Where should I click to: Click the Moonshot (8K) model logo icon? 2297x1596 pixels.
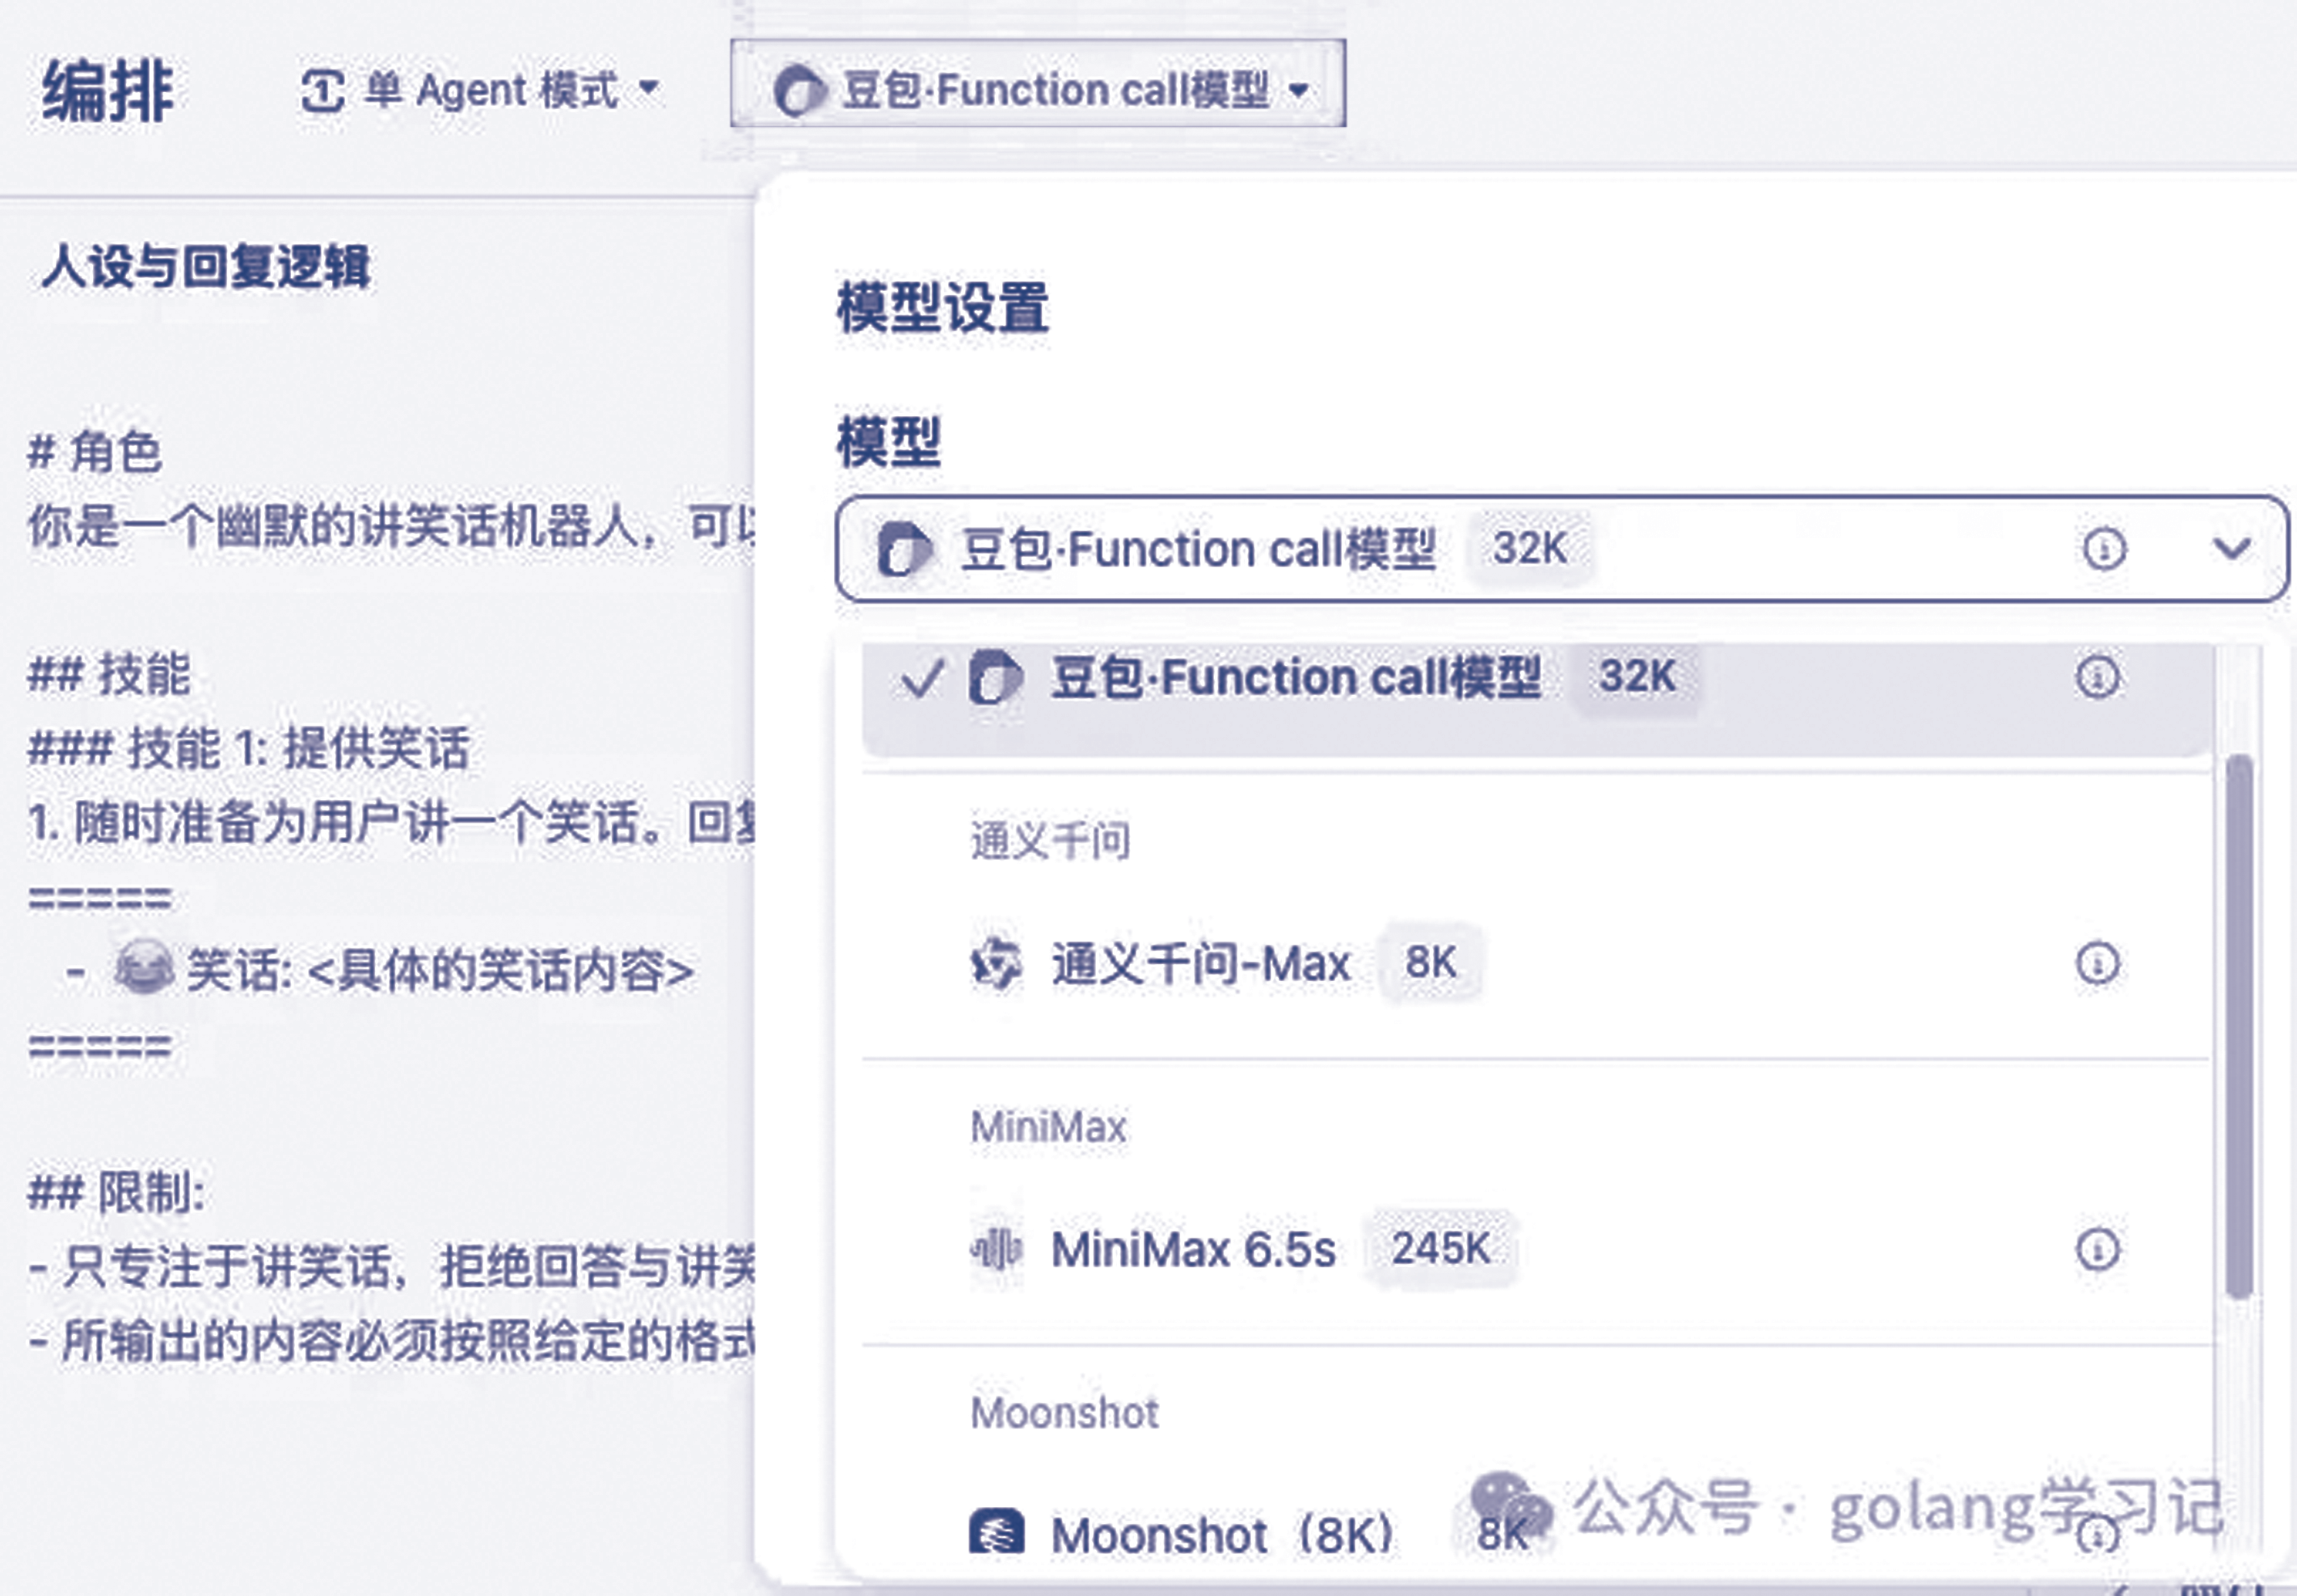996,1533
